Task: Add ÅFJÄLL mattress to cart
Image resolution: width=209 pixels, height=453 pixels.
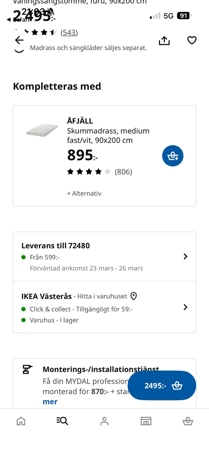Action: point(173,156)
